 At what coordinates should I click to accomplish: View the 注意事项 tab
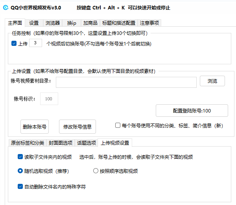(149, 23)
